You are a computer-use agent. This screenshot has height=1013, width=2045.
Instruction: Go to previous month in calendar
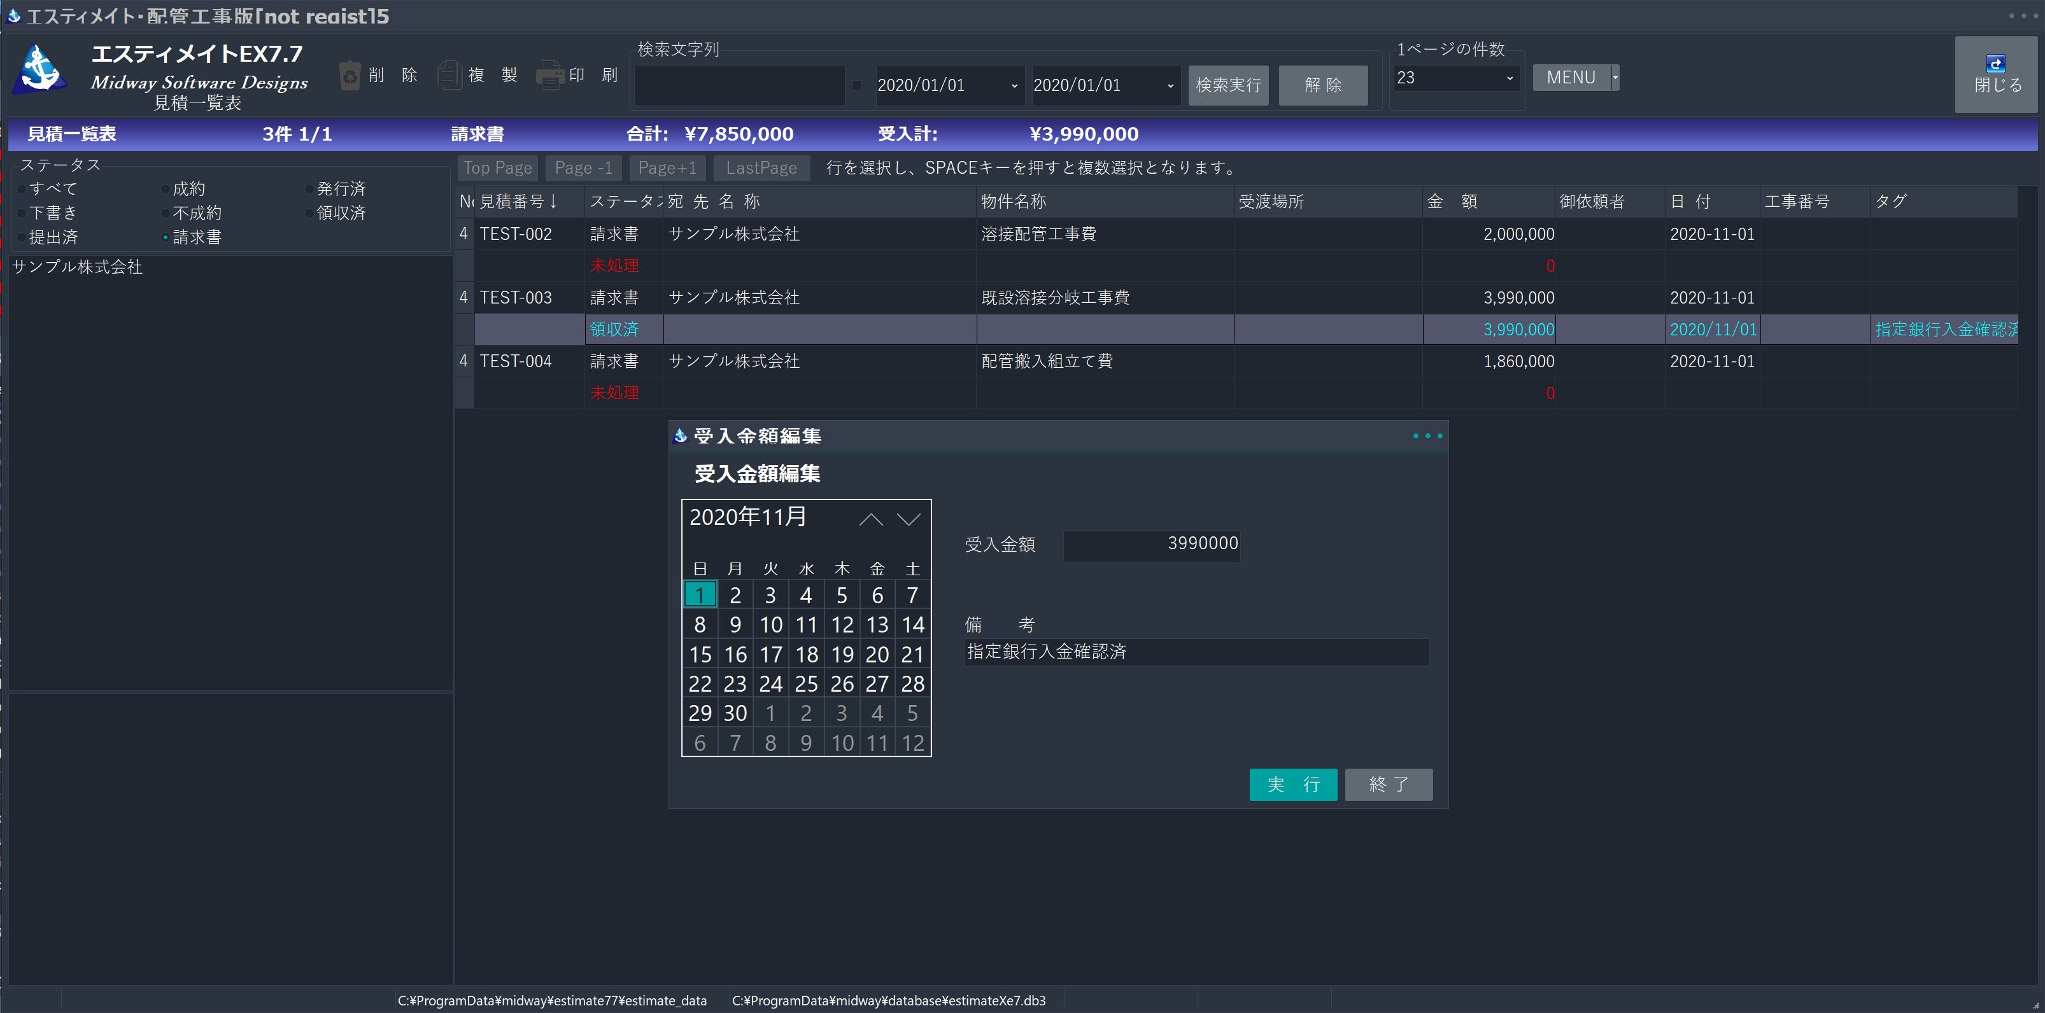(x=871, y=520)
